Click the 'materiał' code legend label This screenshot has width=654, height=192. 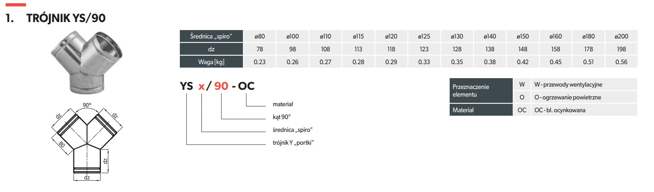(283, 104)
